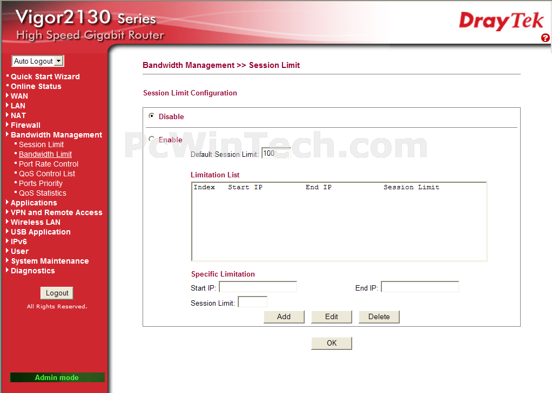Click the Logout button
Viewport: 552px width, 393px height.
tap(57, 293)
